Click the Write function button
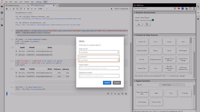Image resolution: width=200 pixels, height=112 pixels. coord(171,93)
